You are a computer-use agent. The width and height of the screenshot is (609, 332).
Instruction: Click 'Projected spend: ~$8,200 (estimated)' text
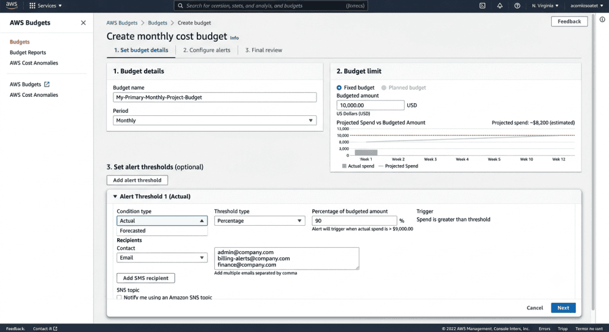point(533,122)
